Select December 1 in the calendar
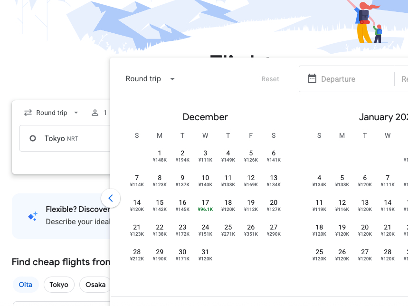The image size is (408, 306). pos(160,156)
